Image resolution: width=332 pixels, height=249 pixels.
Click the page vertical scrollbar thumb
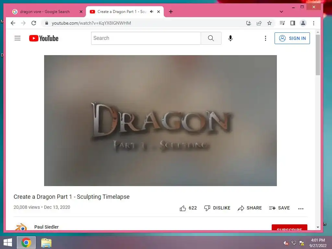(318, 54)
